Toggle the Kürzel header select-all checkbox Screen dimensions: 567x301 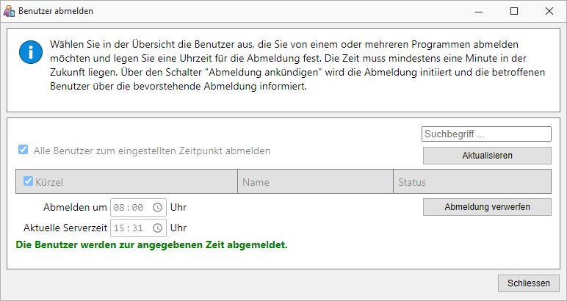pos(28,181)
